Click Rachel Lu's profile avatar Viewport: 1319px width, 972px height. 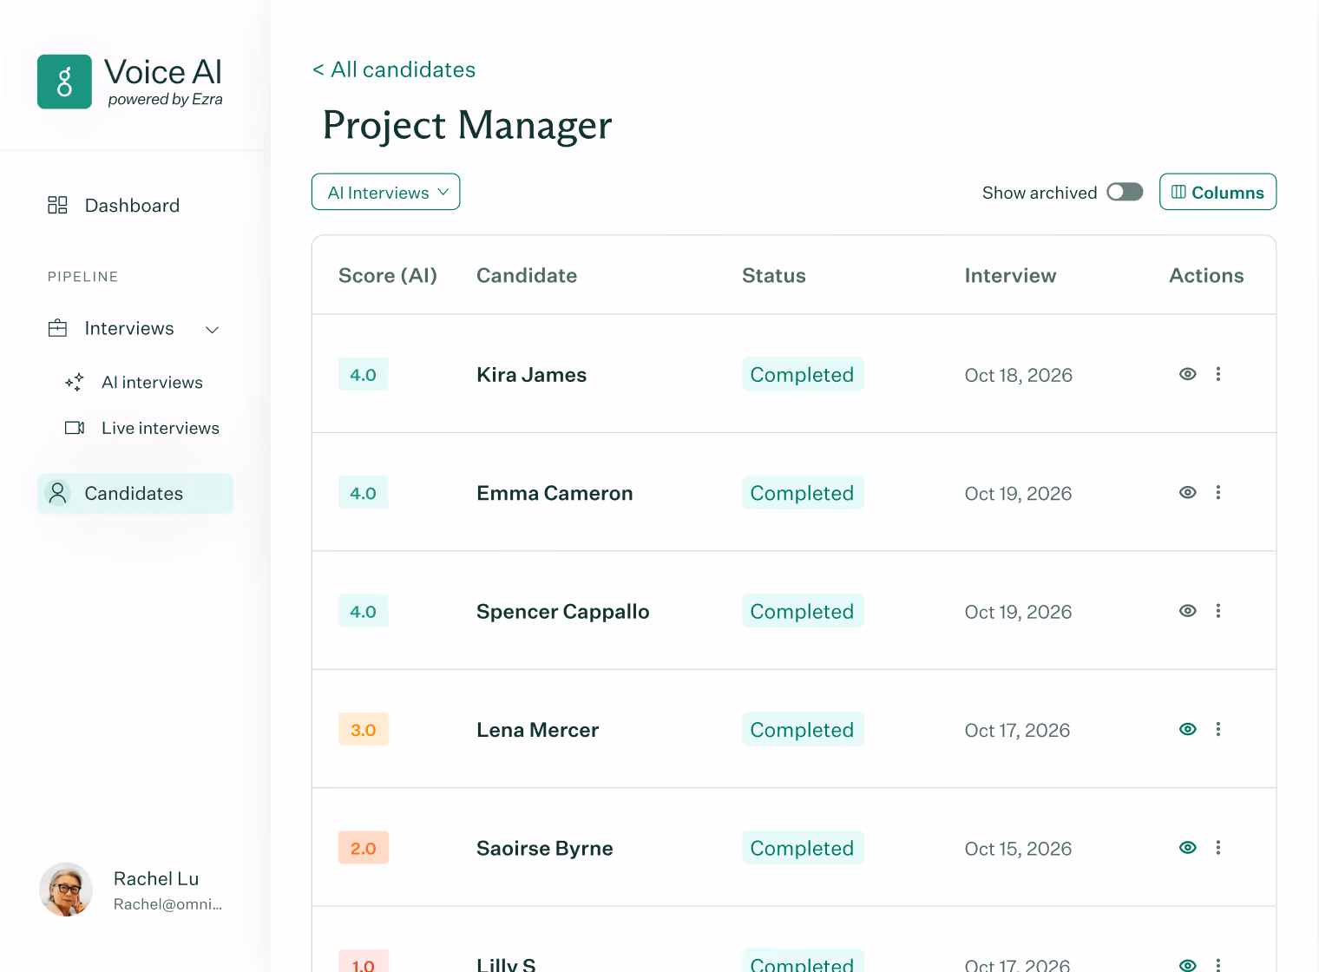(x=66, y=890)
